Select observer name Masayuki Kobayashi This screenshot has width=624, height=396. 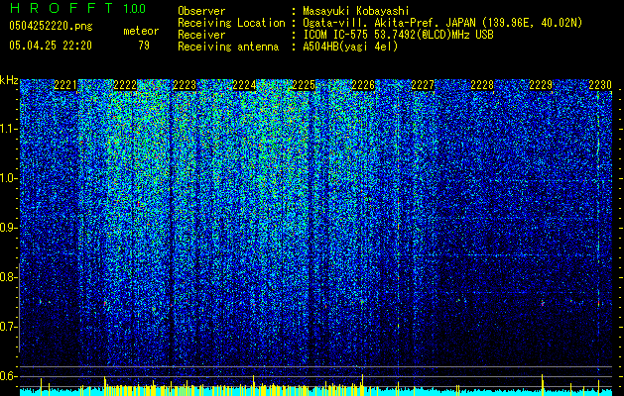[356, 11]
